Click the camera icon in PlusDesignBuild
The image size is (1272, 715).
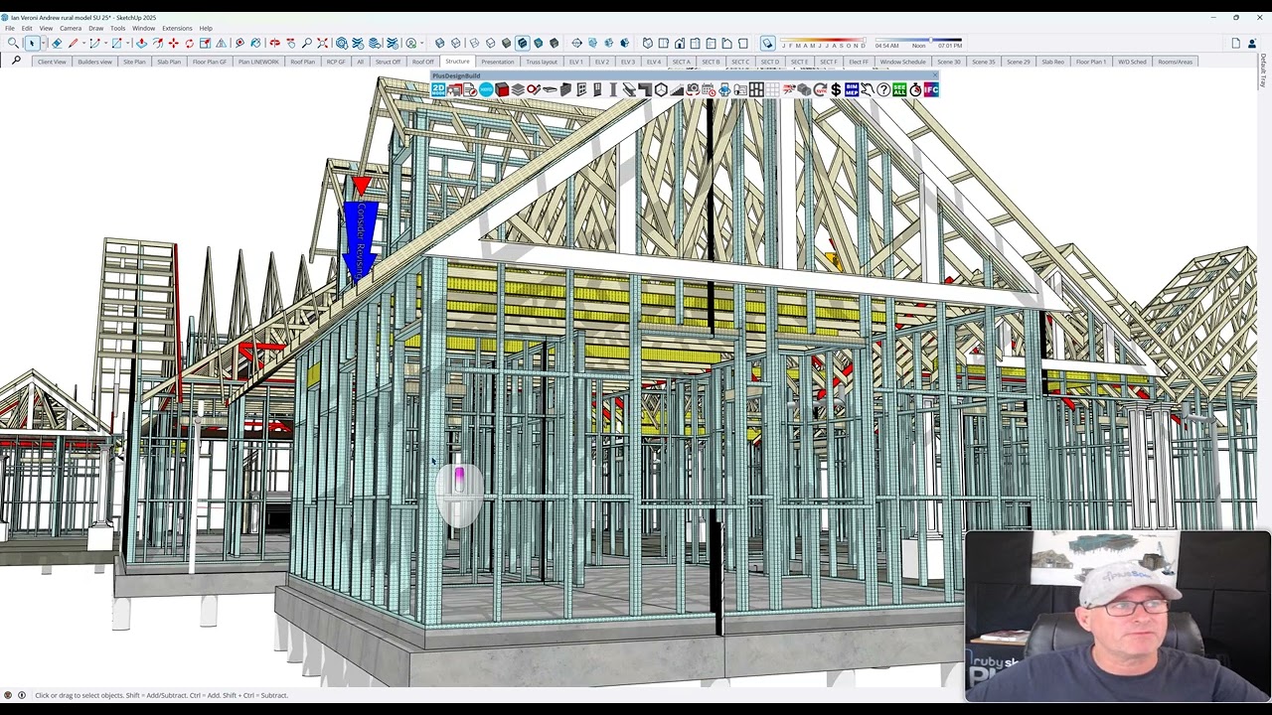click(693, 89)
